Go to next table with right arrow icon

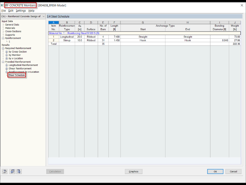point(19,171)
